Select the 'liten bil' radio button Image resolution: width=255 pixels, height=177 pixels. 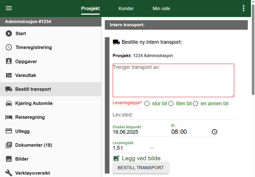click(x=171, y=104)
